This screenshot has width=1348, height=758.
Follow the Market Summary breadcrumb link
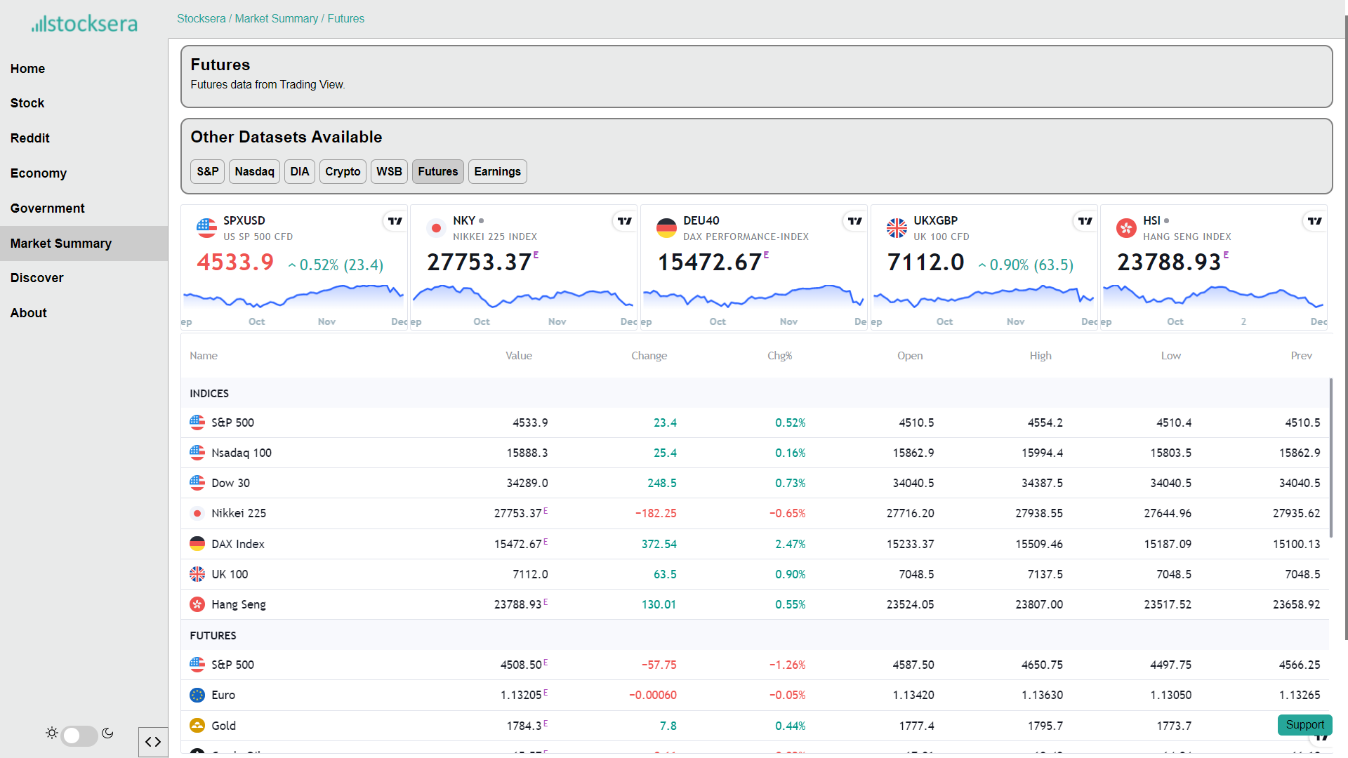(x=276, y=18)
